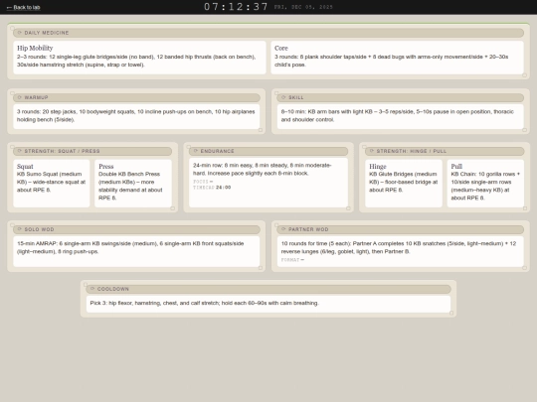Image resolution: width=537 pixels, height=402 pixels.
Task: Click the refresh icon beside Skill
Action: tap(283, 97)
